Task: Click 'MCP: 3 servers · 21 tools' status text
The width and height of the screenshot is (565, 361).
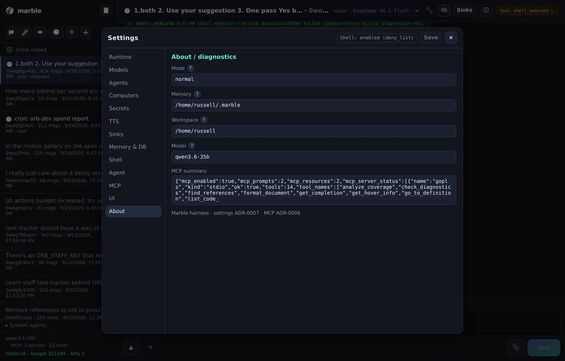Action: coord(39,345)
